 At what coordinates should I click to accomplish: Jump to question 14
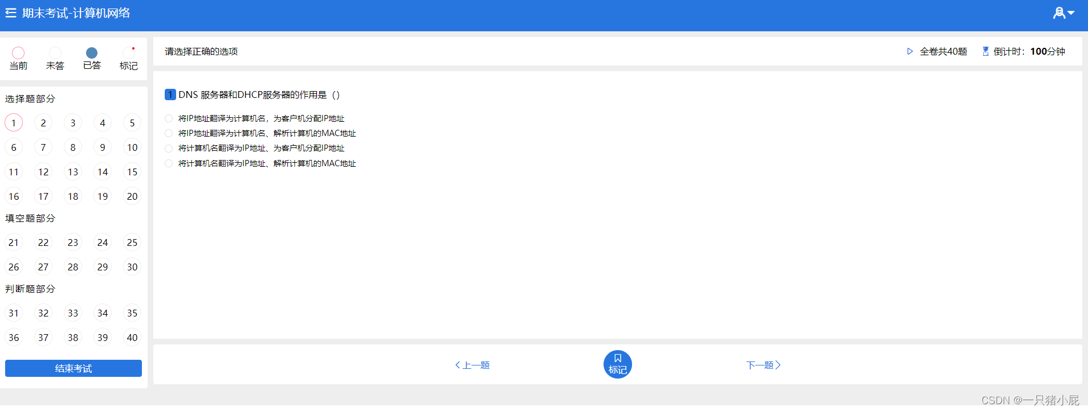(x=103, y=172)
